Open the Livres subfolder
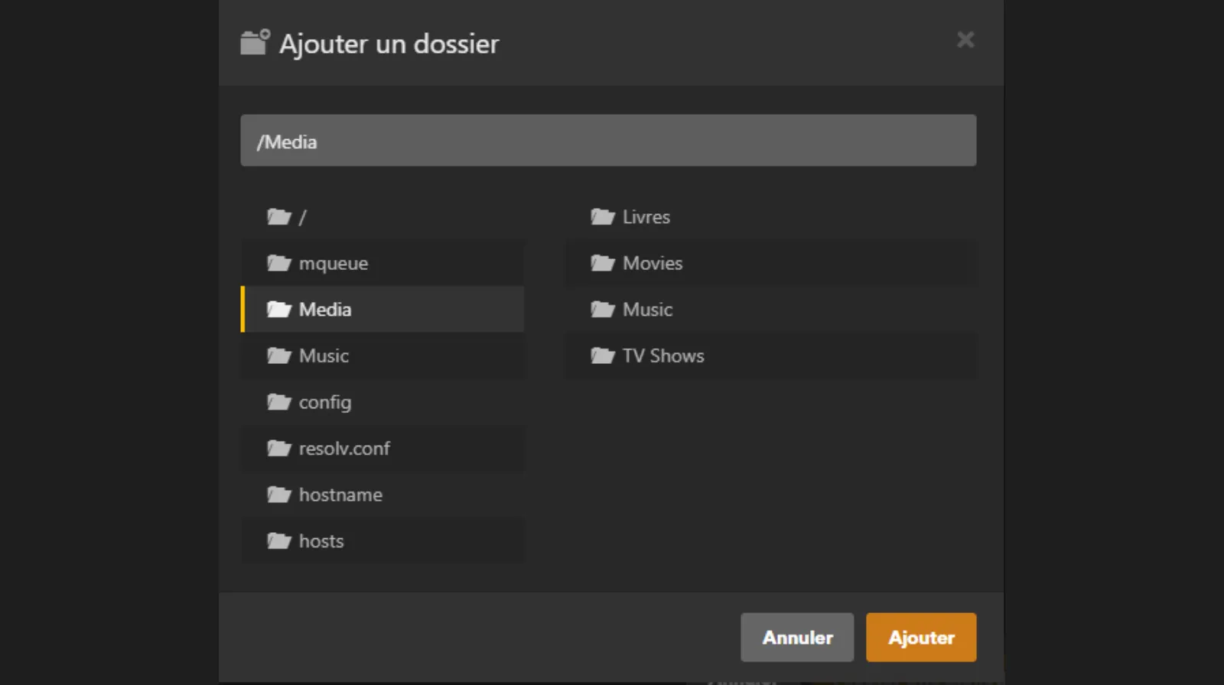This screenshot has width=1224, height=685. click(646, 217)
